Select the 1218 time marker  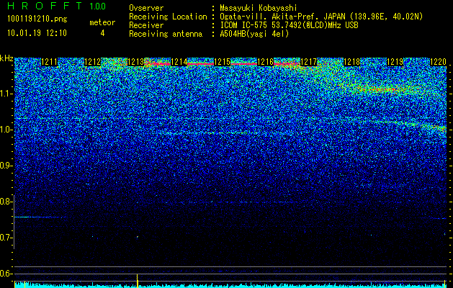(351, 62)
